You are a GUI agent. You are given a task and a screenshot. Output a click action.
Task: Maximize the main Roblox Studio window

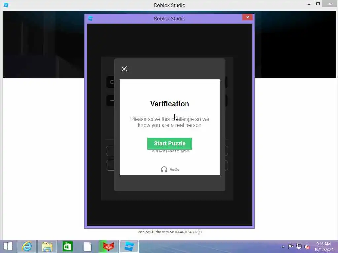(x=318, y=4)
